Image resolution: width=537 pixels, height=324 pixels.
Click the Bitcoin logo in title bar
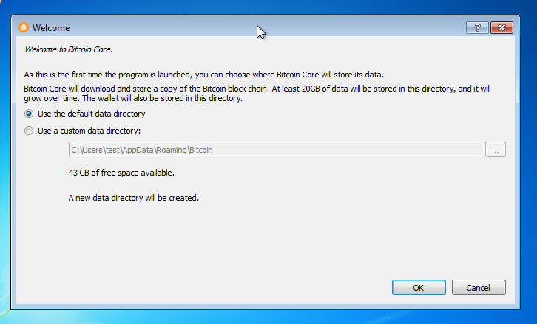[x=23, y=28]
